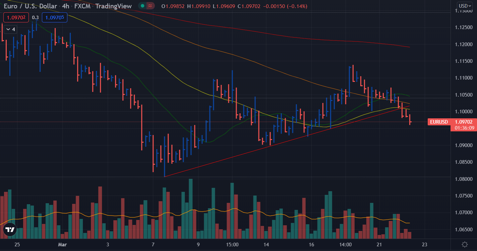
Task: Open the USD currency dropdown
Action: (x=465, y=6)
